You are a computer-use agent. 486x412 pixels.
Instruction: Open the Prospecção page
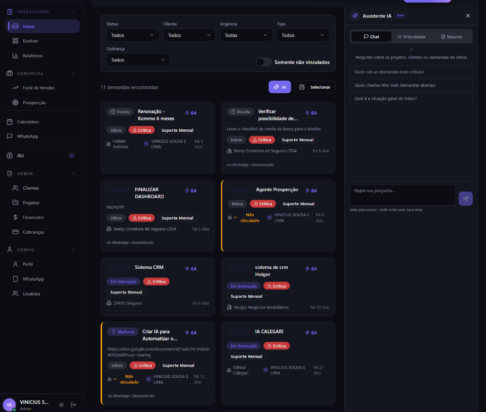(34, 102)
